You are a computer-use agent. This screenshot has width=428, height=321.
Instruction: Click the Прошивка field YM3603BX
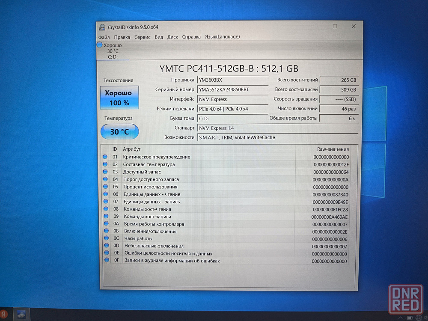coord(232,80)
